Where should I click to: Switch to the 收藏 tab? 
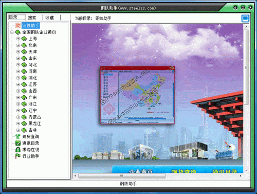pyautogui.click(x=51, y=17)
